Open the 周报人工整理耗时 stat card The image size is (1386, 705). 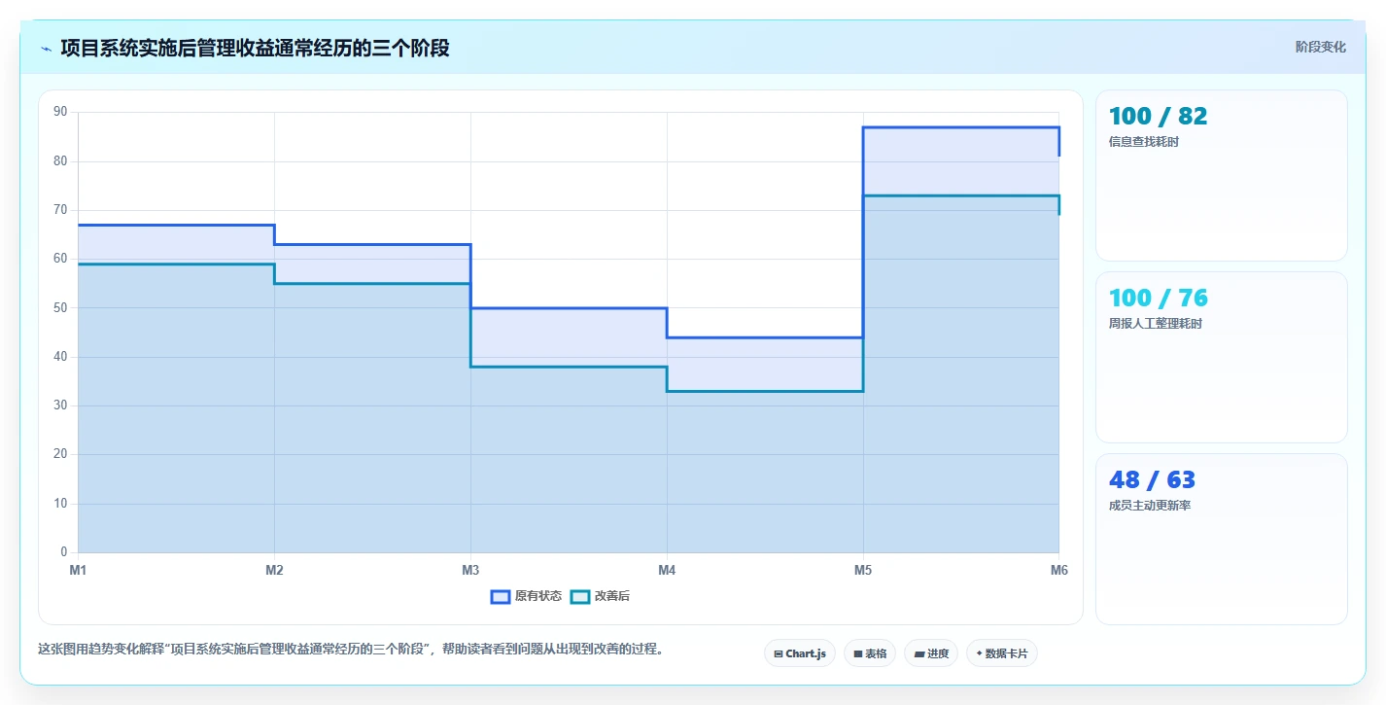(1221, 357)
